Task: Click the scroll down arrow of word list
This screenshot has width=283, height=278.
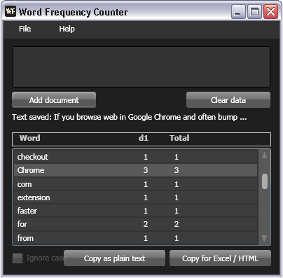Action: pyautogui.click(x=264, y=238)
